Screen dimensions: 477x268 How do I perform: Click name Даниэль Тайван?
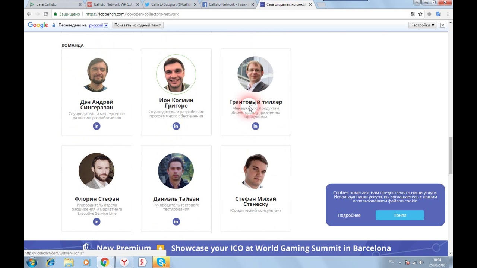176,199
